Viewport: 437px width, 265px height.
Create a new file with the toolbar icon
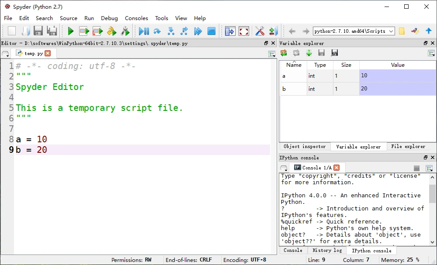point(12,31)
